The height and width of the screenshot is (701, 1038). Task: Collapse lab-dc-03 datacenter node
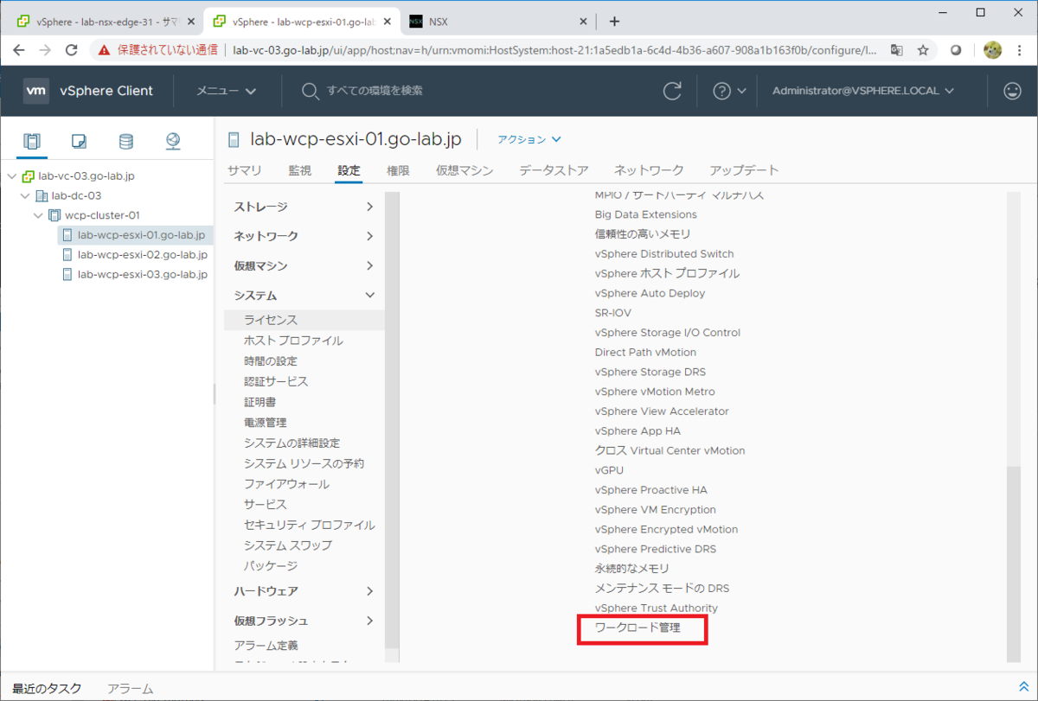pyautogui.click(x=24, y=195)
